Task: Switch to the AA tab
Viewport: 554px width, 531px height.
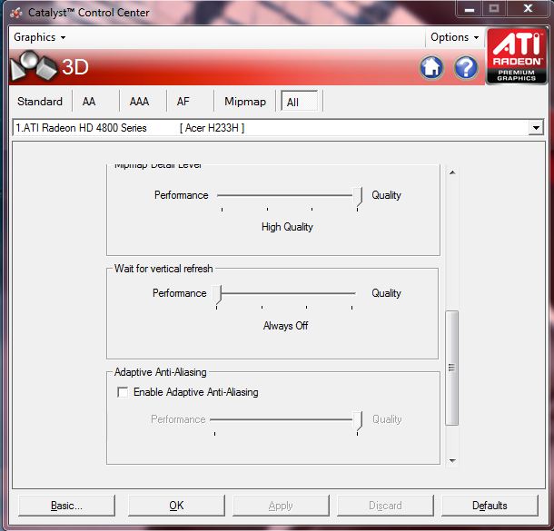Action: click(89, 102)
